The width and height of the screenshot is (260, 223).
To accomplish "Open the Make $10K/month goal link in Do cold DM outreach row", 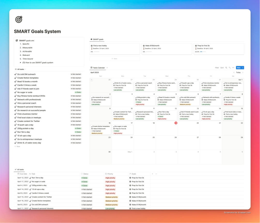I will pyautogui.click(x=138, y=205).
